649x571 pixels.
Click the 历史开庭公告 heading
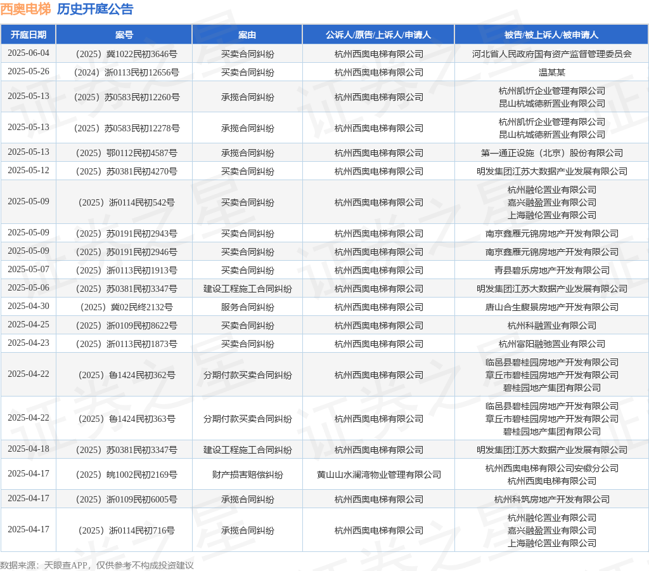[95, 9]
